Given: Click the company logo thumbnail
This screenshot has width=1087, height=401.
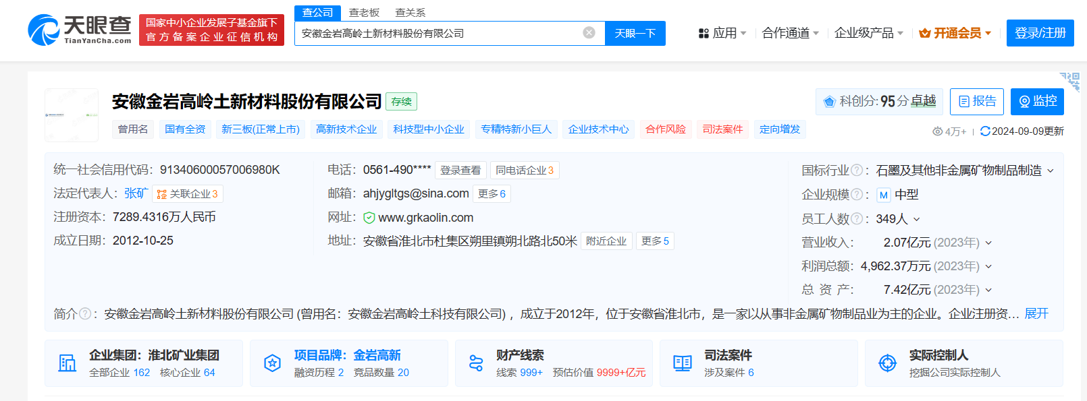Looking at the screenshot, I should 72,115.
